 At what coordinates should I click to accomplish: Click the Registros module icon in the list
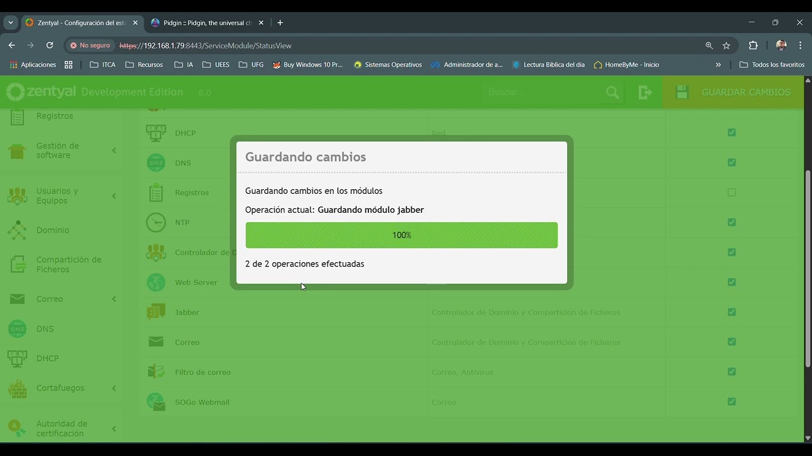(x=156, y=193)
